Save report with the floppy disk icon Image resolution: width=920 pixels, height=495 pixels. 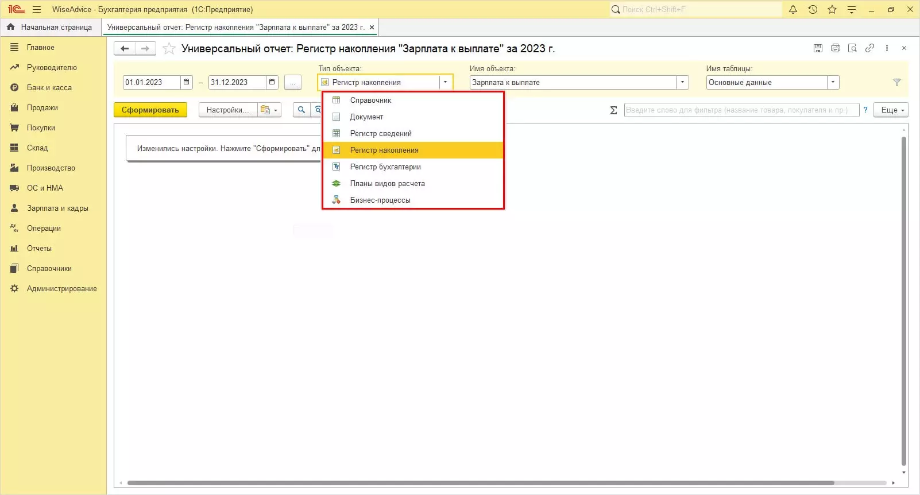(818, 48)
